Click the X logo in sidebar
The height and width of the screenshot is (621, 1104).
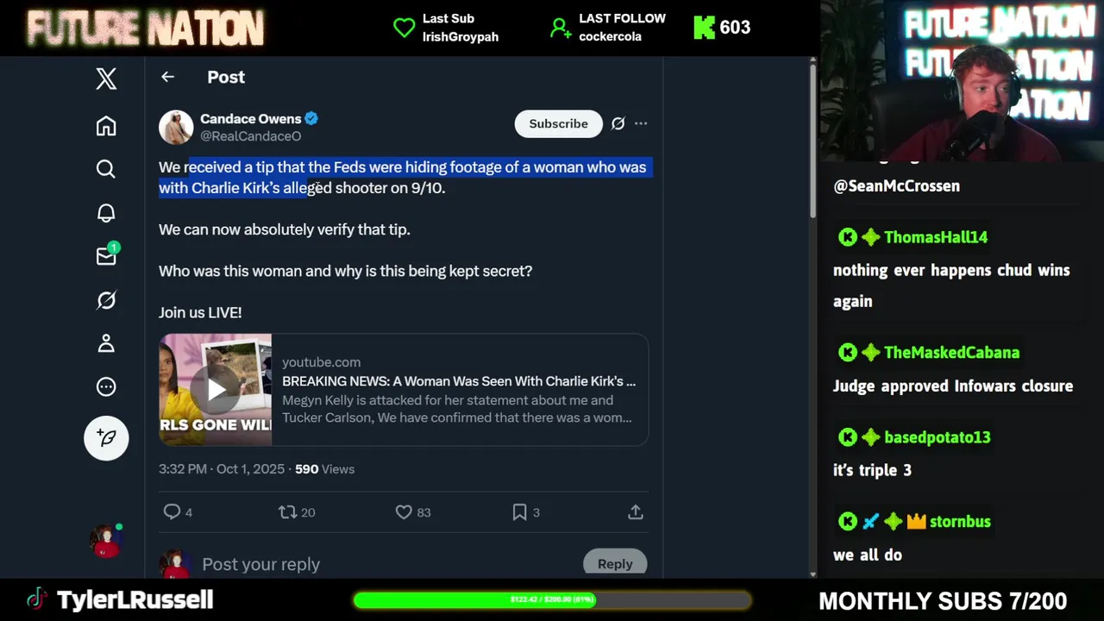pos(106,78)
